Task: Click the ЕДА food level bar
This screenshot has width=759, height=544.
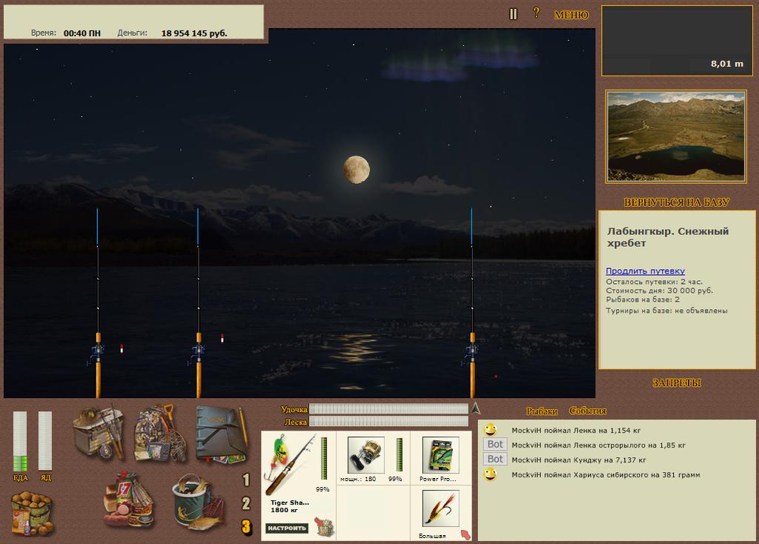Action: point(20,441)
